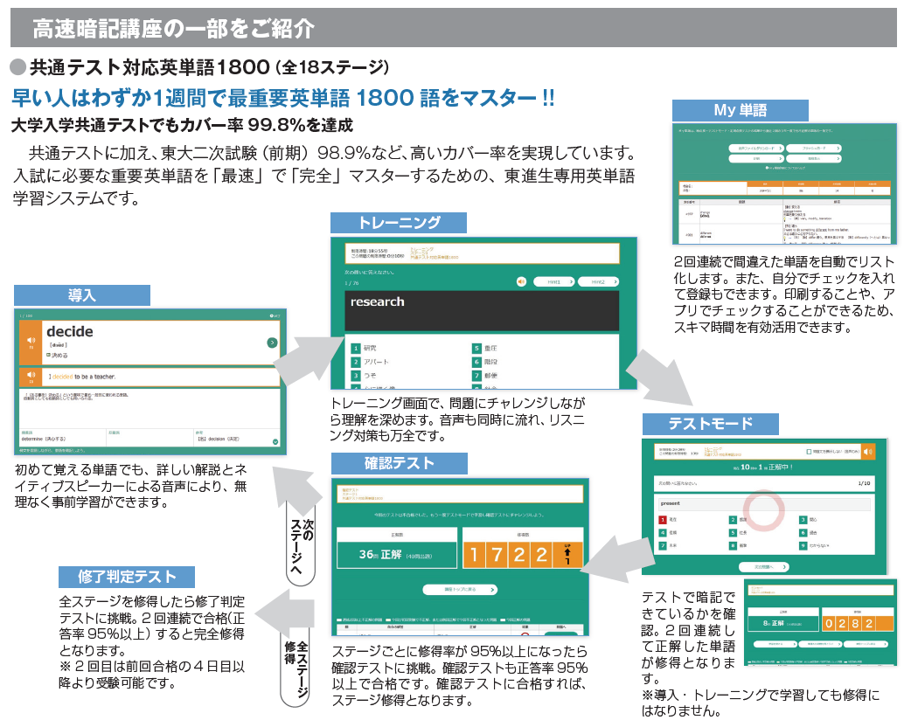Viewport: 911px width, 727px height.
Task: Choose answer 2 in the present question
Action: (x=739, y=520)
